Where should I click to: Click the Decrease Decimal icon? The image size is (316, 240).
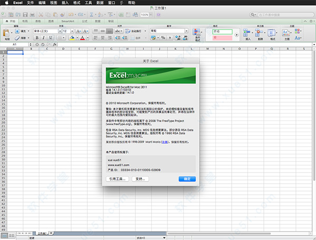pyautogui.click(x=185, y=38)
